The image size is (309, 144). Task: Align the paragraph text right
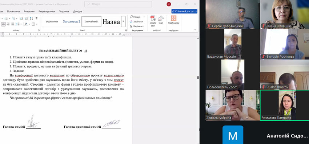8,24
